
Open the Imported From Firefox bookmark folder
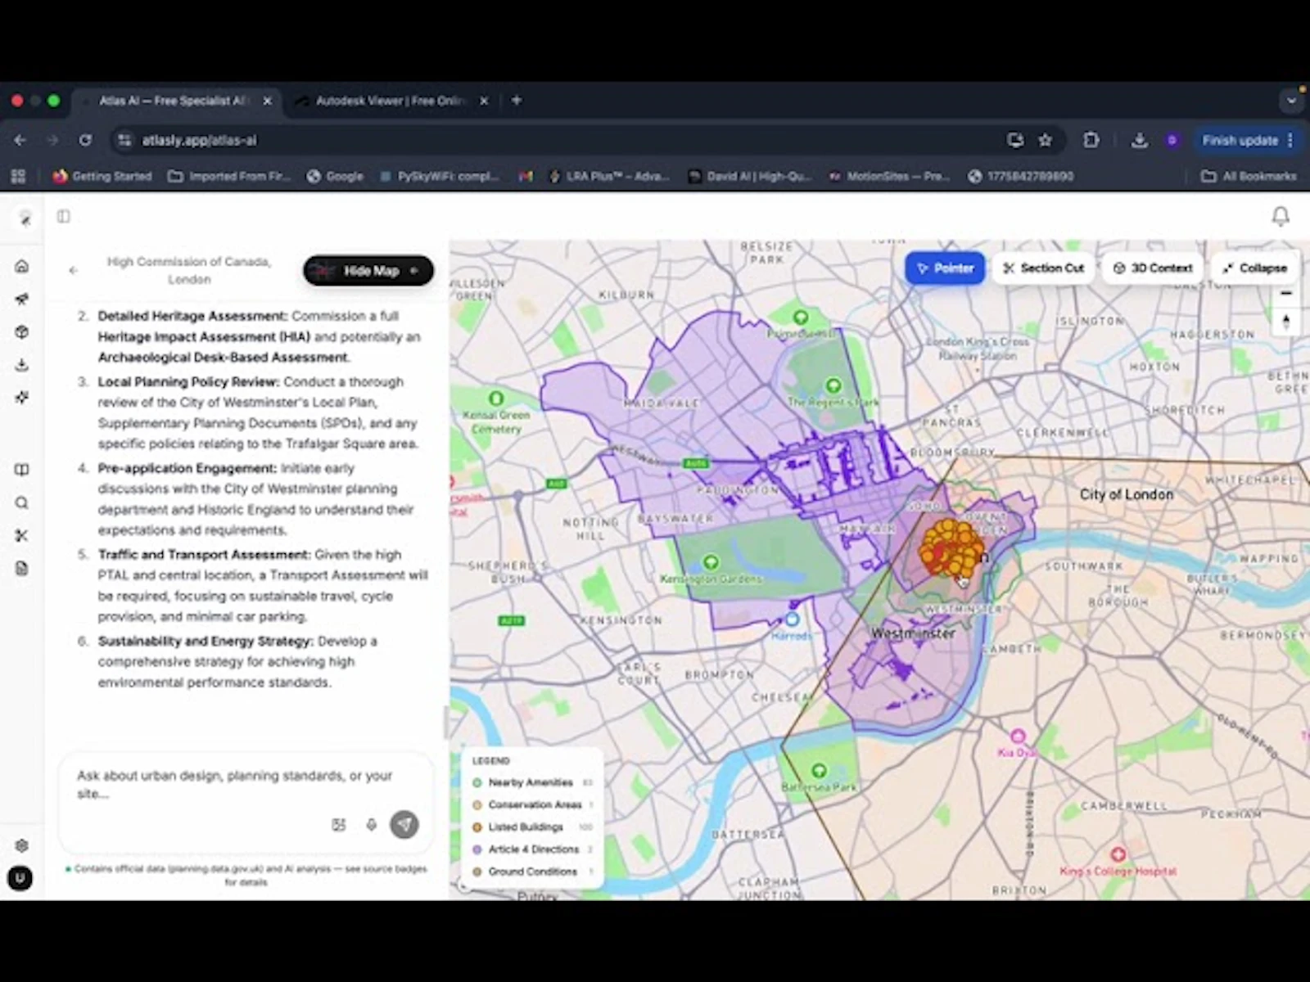pos(229,176)
